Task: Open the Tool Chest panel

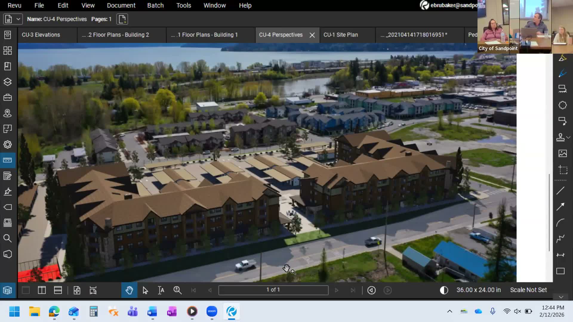Action: (x=7, y=97)
